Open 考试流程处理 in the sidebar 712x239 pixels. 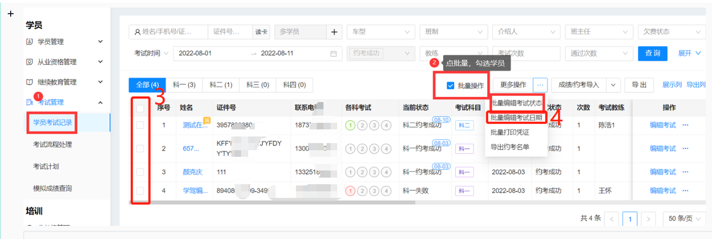(52, 145)
